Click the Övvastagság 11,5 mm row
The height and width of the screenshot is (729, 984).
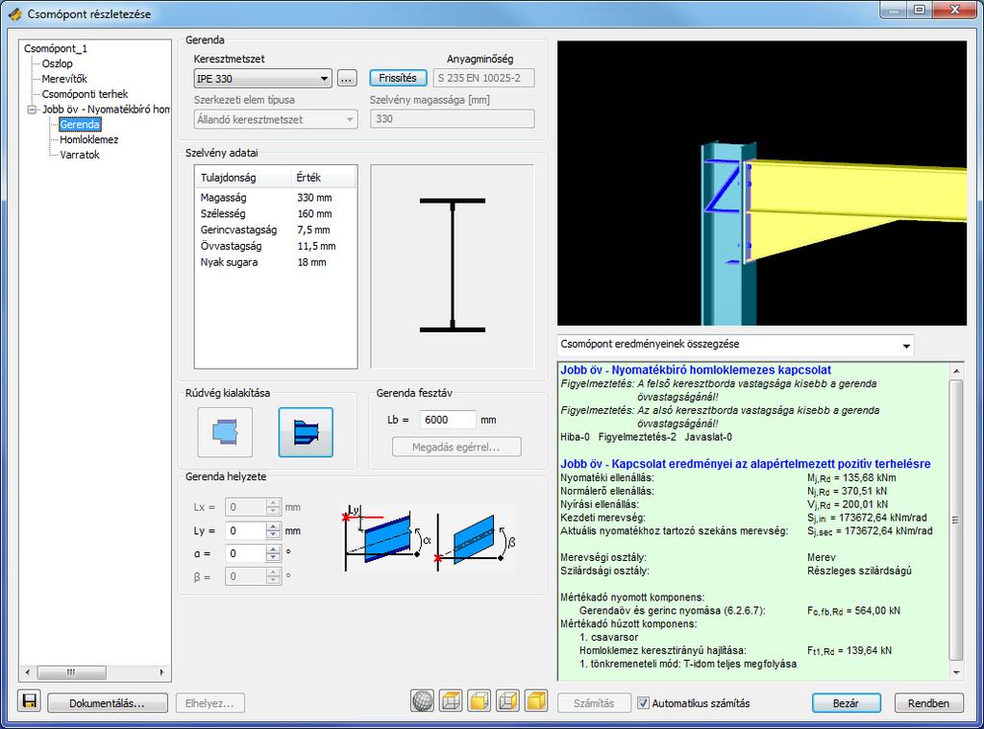276,247
